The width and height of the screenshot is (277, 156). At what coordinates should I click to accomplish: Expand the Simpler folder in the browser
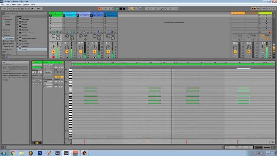tap(18, 24)
